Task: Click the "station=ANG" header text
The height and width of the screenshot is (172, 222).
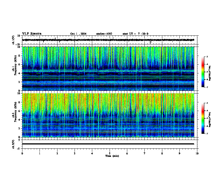Action: pyautogui.click(x=104, y=34)
